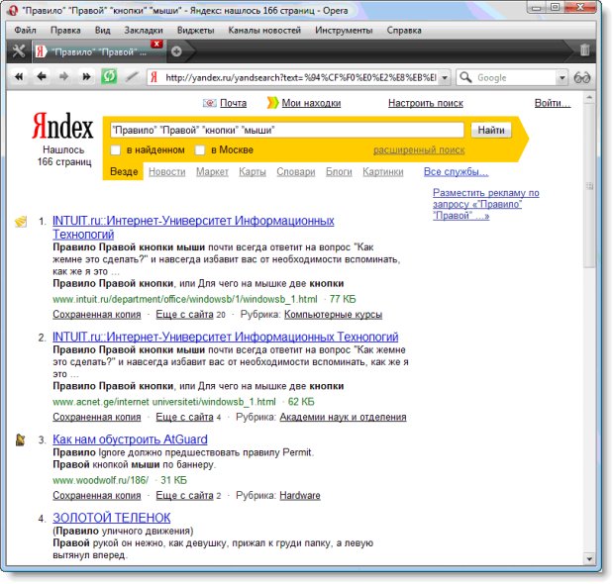The image size is (614, 584).
Task: Open the Как нам обустроить AtGuard result
Action: [130, 439]
